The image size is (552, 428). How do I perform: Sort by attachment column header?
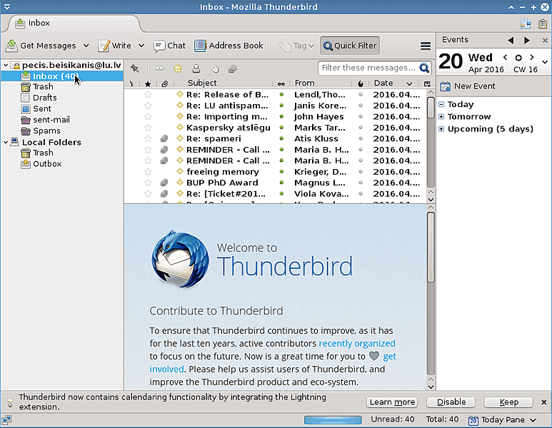pos(165,83)
